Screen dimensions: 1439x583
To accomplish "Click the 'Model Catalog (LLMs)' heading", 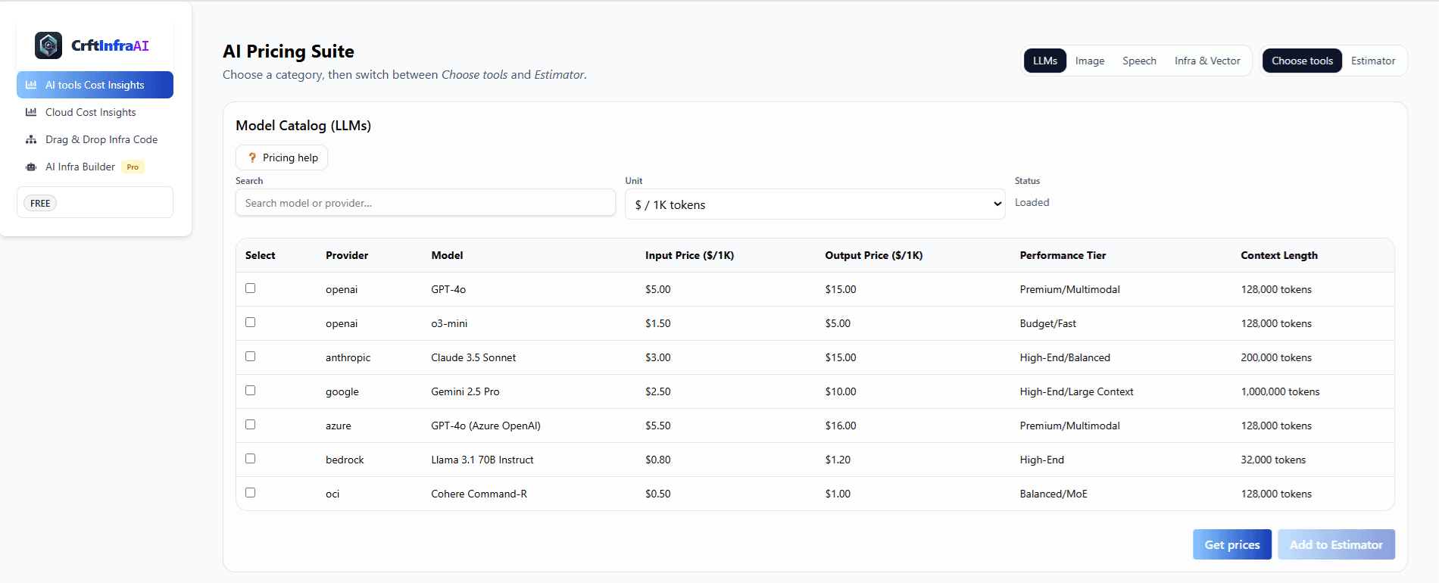I will (x=303, y=126).
